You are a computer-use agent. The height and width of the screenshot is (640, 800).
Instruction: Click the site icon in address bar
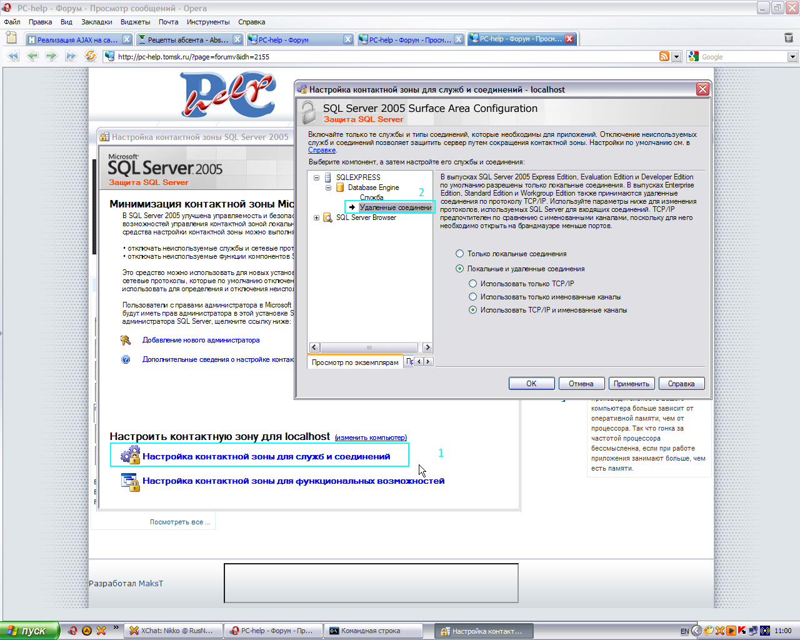pos(110,56)
